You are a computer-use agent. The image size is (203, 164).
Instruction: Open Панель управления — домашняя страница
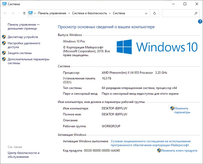24,26
